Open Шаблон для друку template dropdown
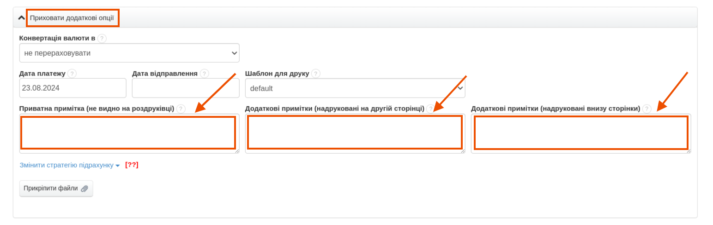The height and width of the screenshot is (225, 713). pos(355,88)
